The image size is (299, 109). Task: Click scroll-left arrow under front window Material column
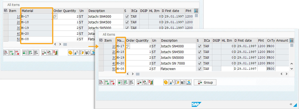click(128, 74)
